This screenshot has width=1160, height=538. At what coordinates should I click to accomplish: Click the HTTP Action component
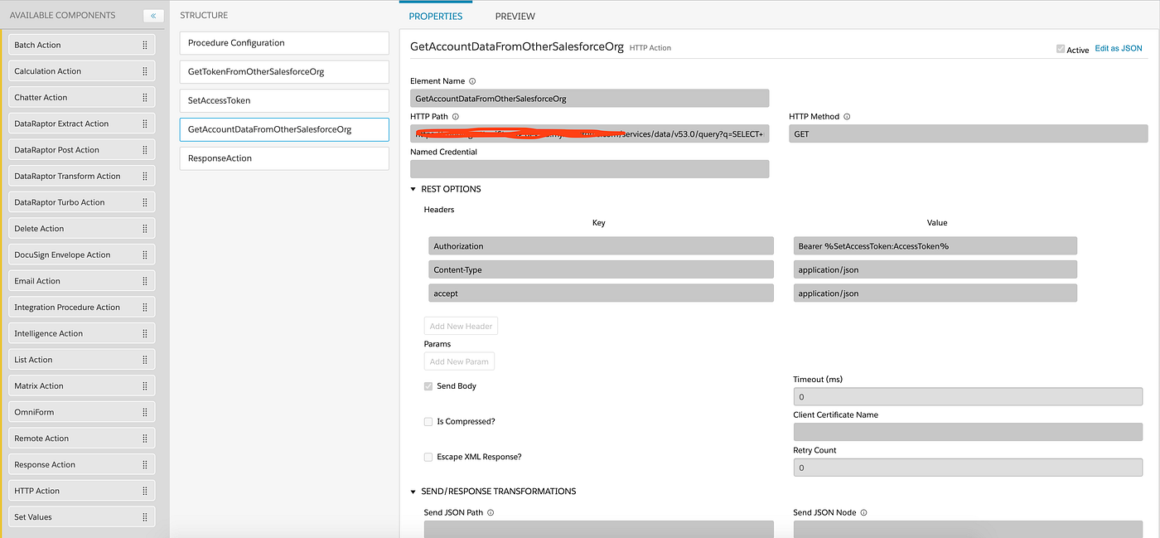coord(81,491)
